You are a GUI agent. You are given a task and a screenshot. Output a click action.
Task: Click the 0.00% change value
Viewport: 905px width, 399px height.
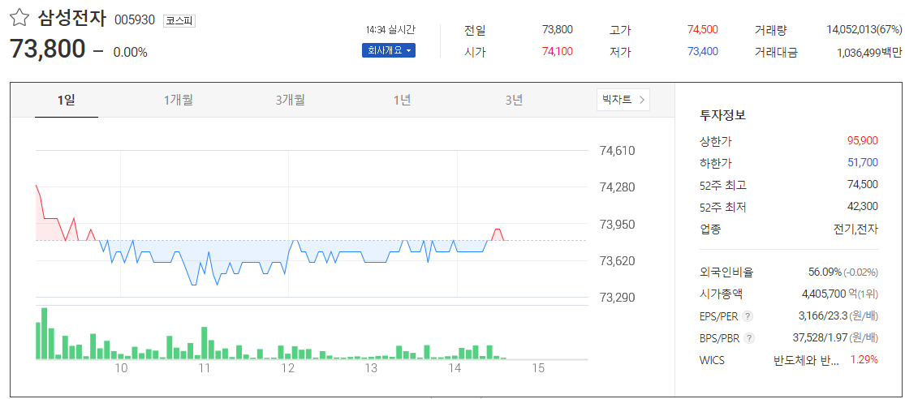click(131, 52)
